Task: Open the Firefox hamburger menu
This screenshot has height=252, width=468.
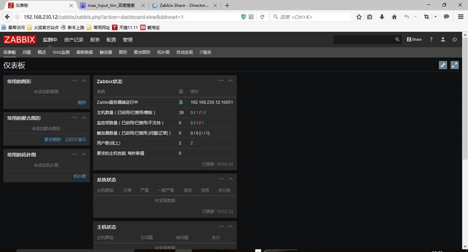Action: click(461, 17)
